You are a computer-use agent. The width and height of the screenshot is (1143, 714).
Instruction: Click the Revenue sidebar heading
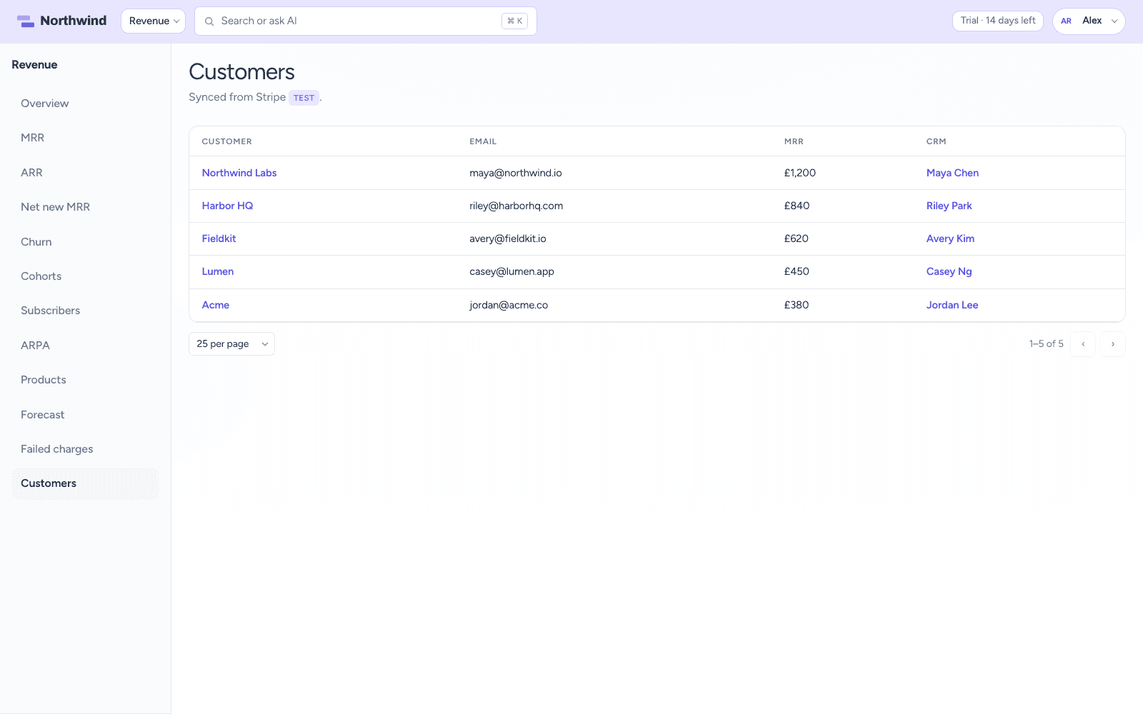34,65
